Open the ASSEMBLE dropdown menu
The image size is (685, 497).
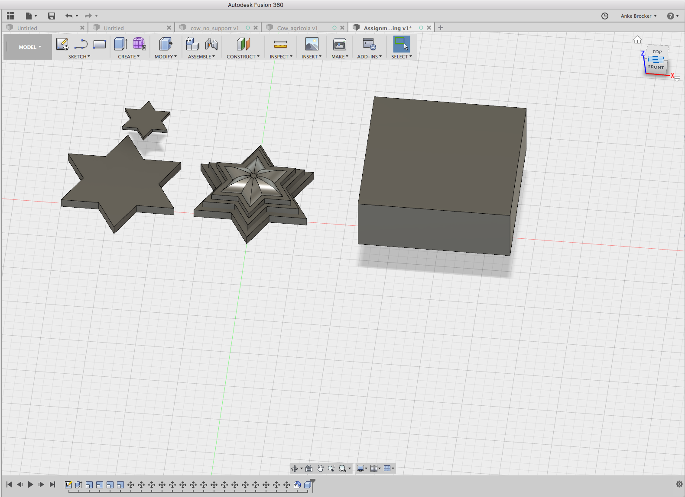click(x=201, y=57)
